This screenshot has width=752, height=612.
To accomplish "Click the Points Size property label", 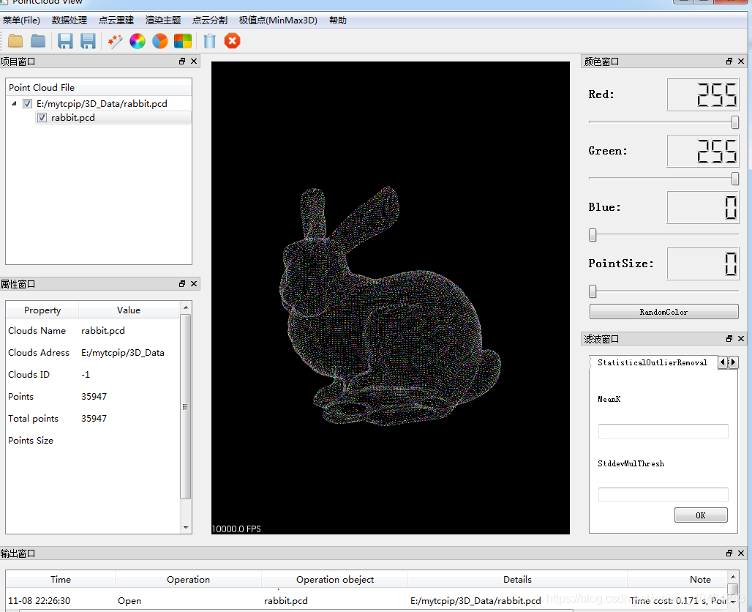I will point(31,441).
